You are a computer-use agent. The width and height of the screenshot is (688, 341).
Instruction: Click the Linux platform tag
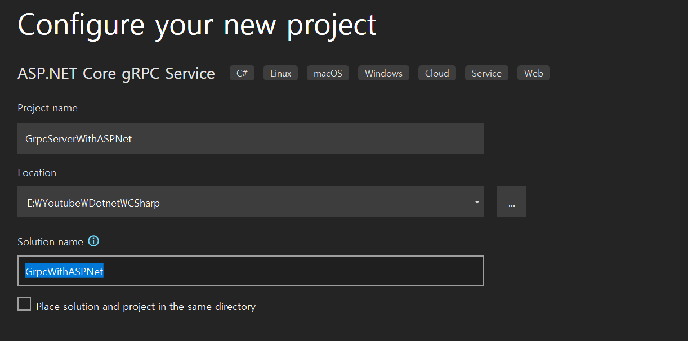point(280,73)
